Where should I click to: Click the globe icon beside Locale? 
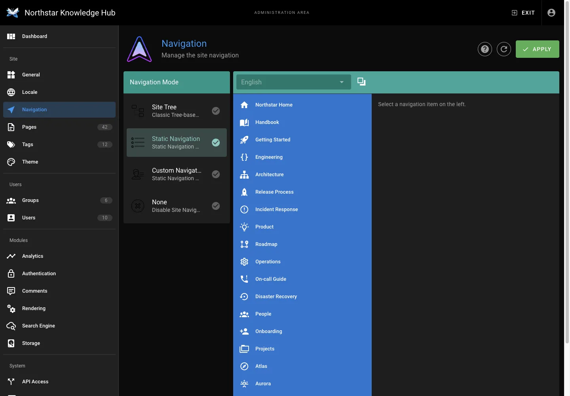tap(11, 92)
